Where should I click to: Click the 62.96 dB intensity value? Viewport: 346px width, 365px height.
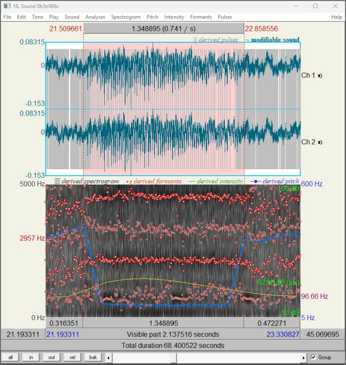point(278,282)
